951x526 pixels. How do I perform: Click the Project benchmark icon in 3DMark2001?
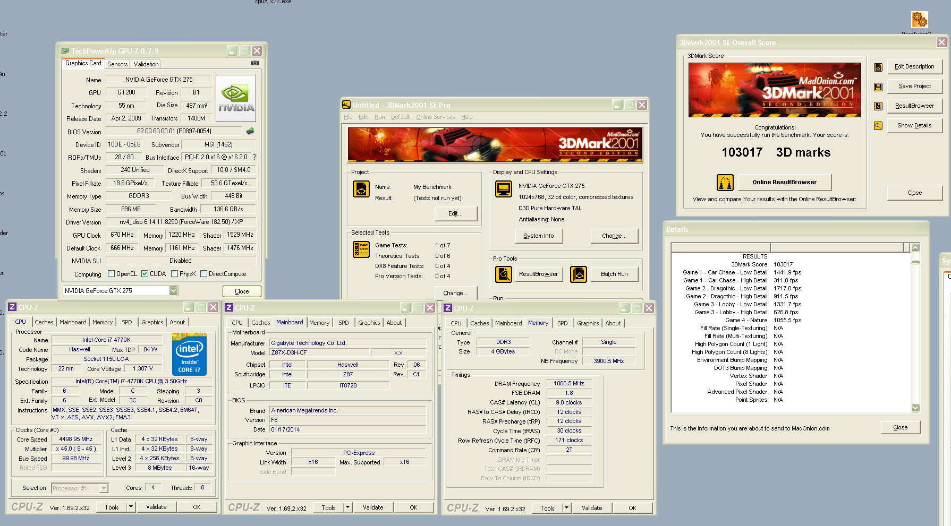click(x=361, y=189)
